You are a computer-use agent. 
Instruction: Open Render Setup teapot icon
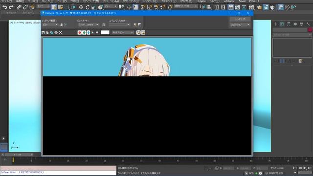click(x=259, y=7)
